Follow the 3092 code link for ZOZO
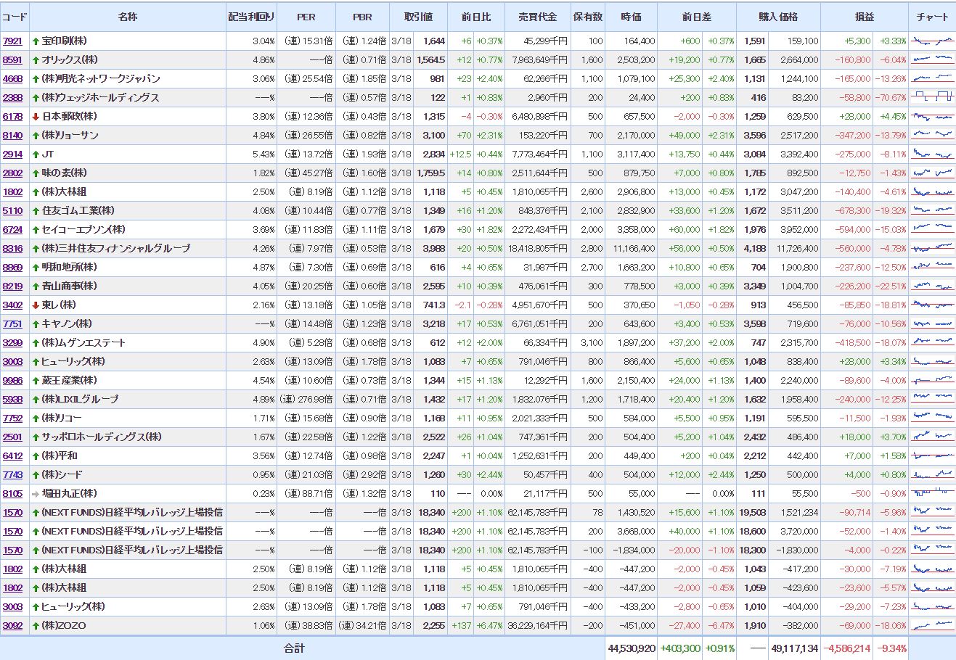956x660 pixels. click(x=12, y=625)
